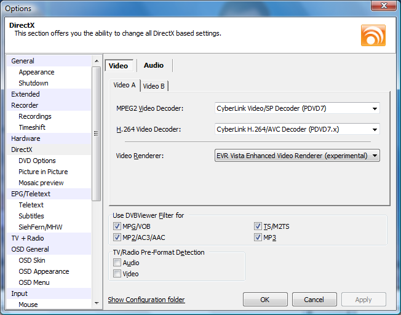
Task: Select Hardware in the options list
Action: tap(49, 138)
